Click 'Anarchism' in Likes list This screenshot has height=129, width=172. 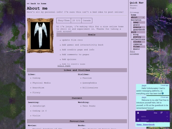(x=38, y=88)
